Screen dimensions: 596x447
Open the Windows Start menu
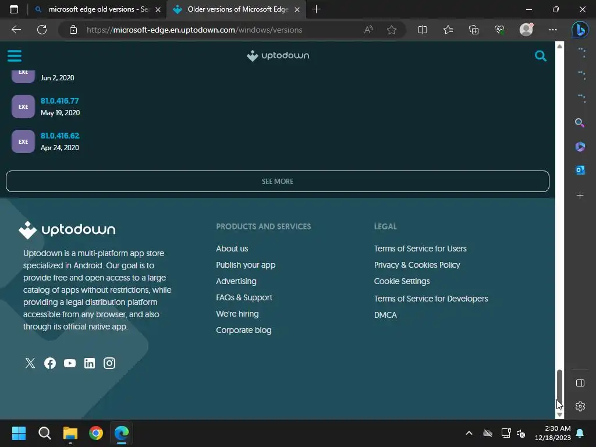(x=19, y=433)
